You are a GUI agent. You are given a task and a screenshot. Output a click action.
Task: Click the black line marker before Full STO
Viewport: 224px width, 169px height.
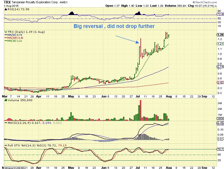click(x=6, y=145)
